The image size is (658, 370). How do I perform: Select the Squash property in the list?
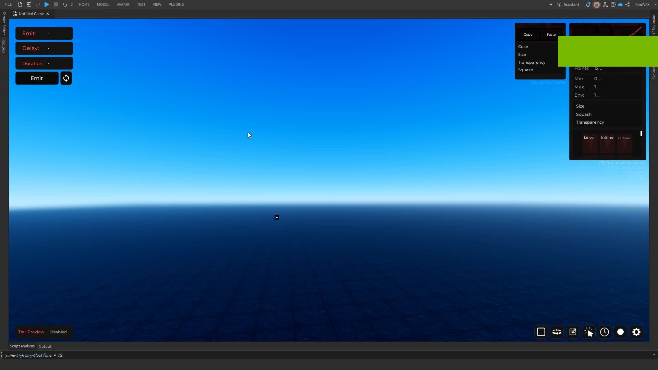(526, 70)
